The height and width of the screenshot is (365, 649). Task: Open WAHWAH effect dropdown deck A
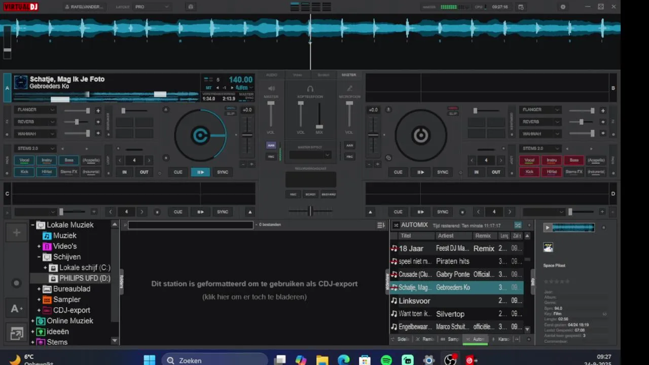[x=35, y=134]
